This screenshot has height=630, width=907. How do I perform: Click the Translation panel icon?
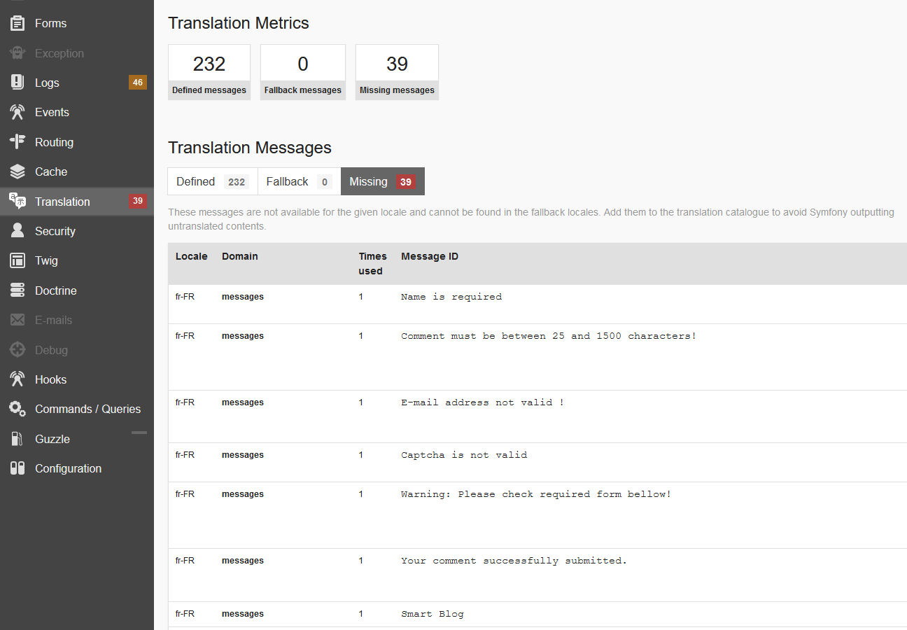pyautogui.click(x=17, y=202)
